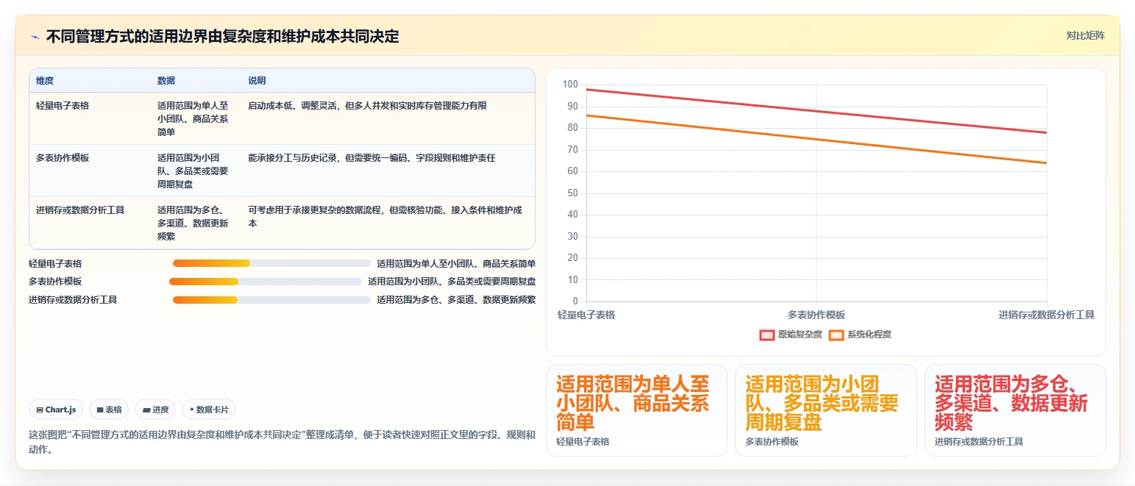Click the lightning icon beside the title

[x=35, y=37]
